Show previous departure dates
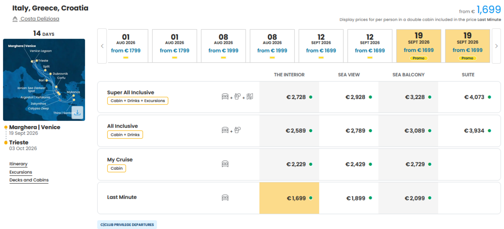The image size is (504, 229). (x=102, y=46)
